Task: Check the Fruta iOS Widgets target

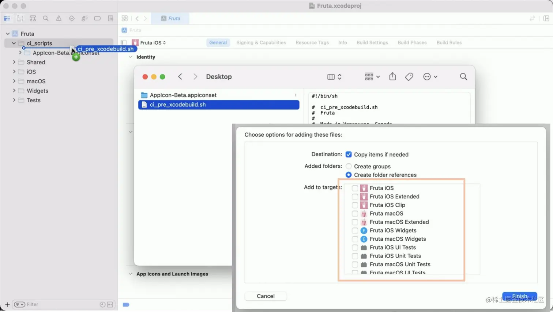Action: point(355,231)
